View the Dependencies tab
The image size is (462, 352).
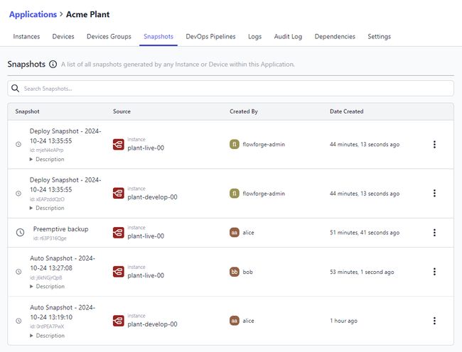click(x=335, y=36)
